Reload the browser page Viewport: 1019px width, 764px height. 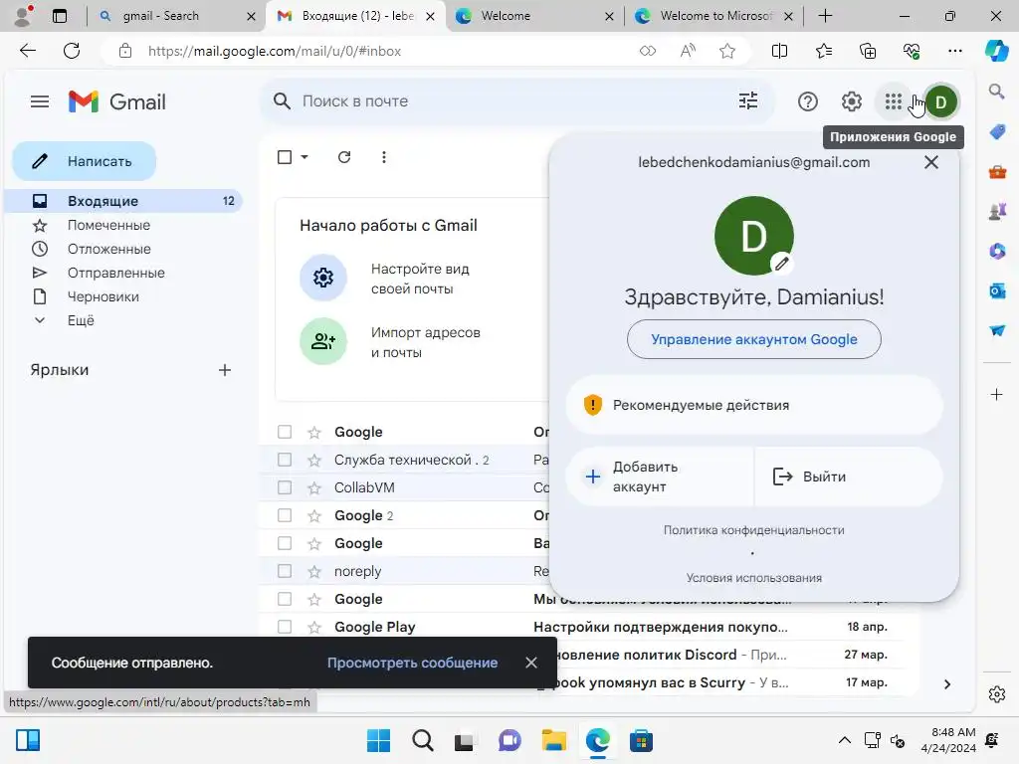point(72,51)
